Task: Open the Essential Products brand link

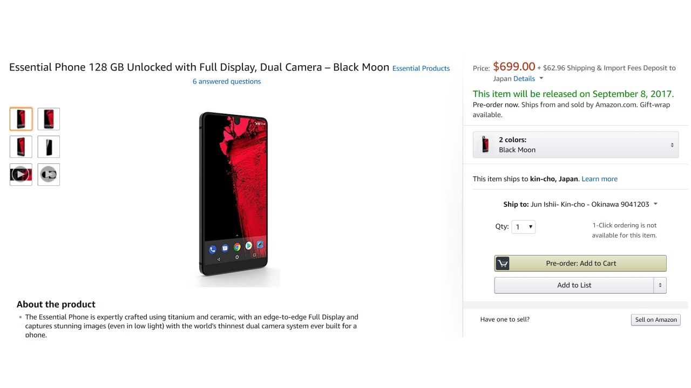Action: tap(421, 68)
